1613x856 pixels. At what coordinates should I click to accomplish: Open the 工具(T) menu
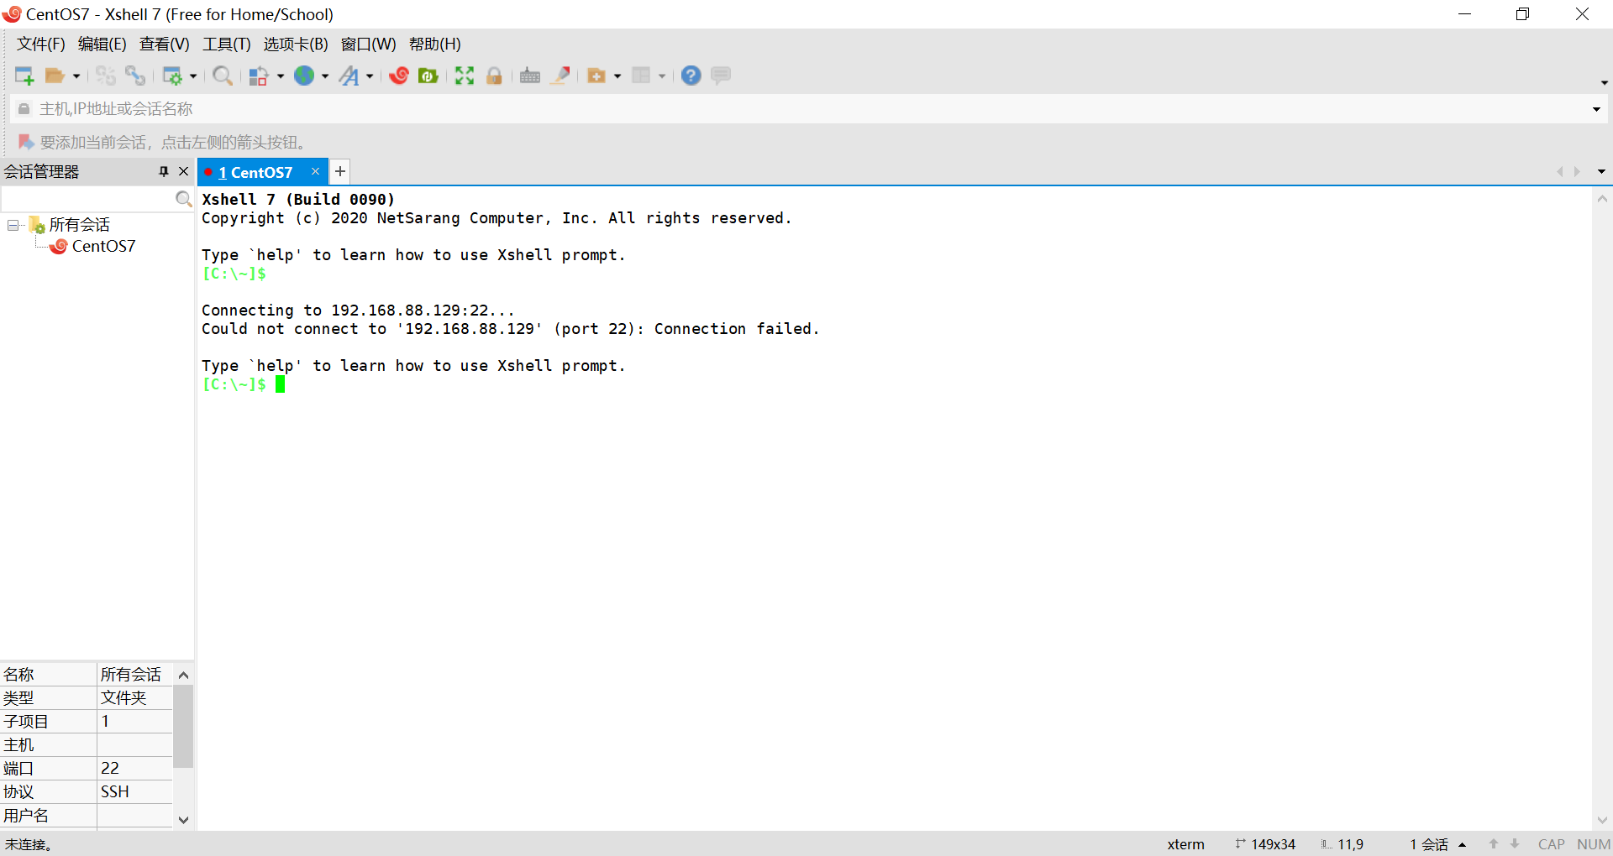227,44
